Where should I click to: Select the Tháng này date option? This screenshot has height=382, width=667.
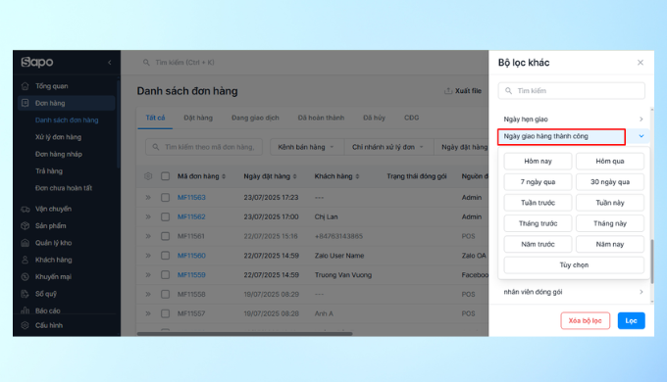coord(609,223)
